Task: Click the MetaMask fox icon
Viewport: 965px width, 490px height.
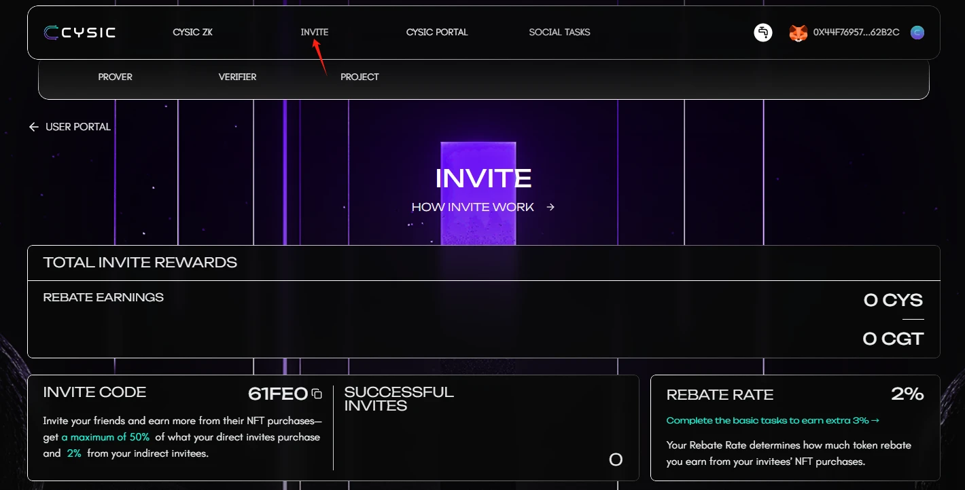Action: coord(796,32)
